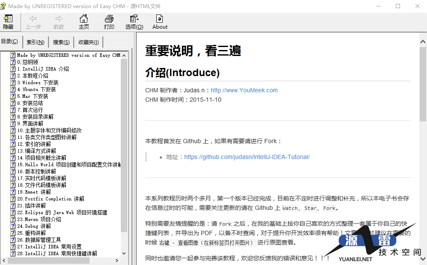
Task: Select topic icon for 10.主题字体和文件编码修改
Action: pos(13,130)
